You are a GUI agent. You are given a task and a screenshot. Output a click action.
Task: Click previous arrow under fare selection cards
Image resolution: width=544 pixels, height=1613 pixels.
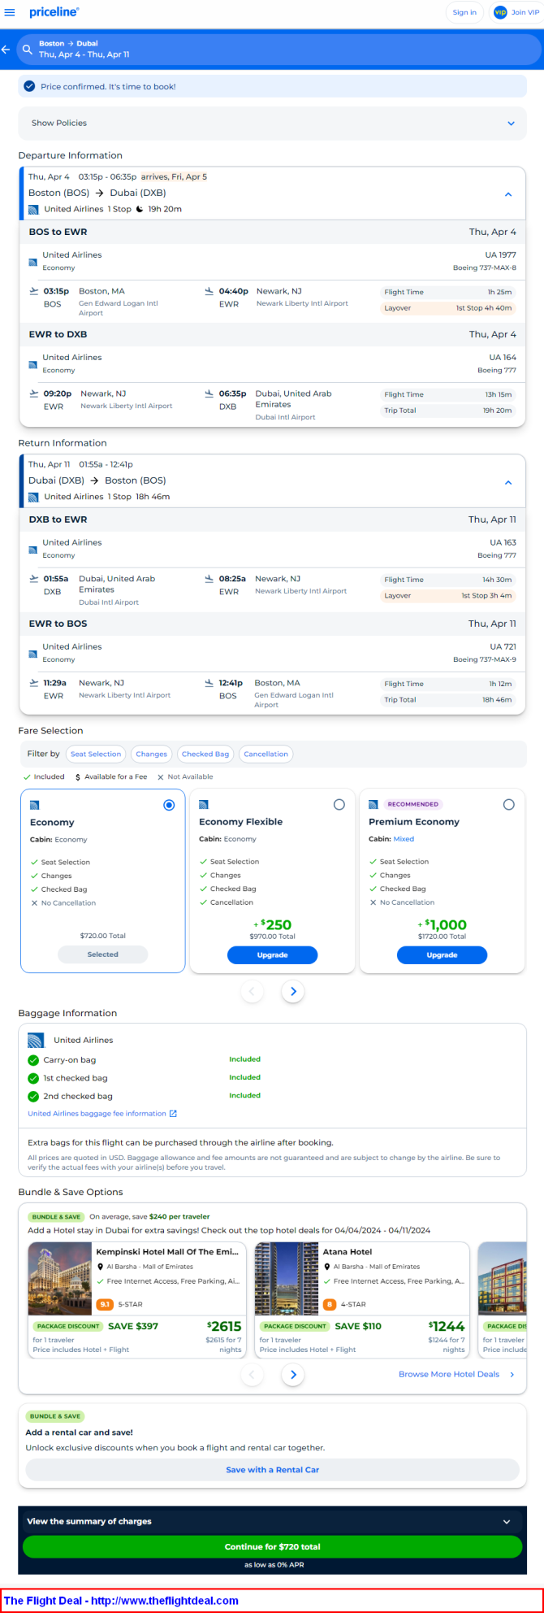point(252,991)
